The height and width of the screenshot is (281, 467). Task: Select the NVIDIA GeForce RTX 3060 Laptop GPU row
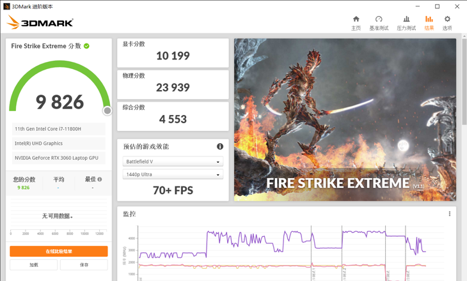[x=59, y=158]
